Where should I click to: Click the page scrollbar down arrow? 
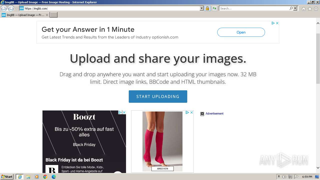pyautogui.click(x=318, y=168)
